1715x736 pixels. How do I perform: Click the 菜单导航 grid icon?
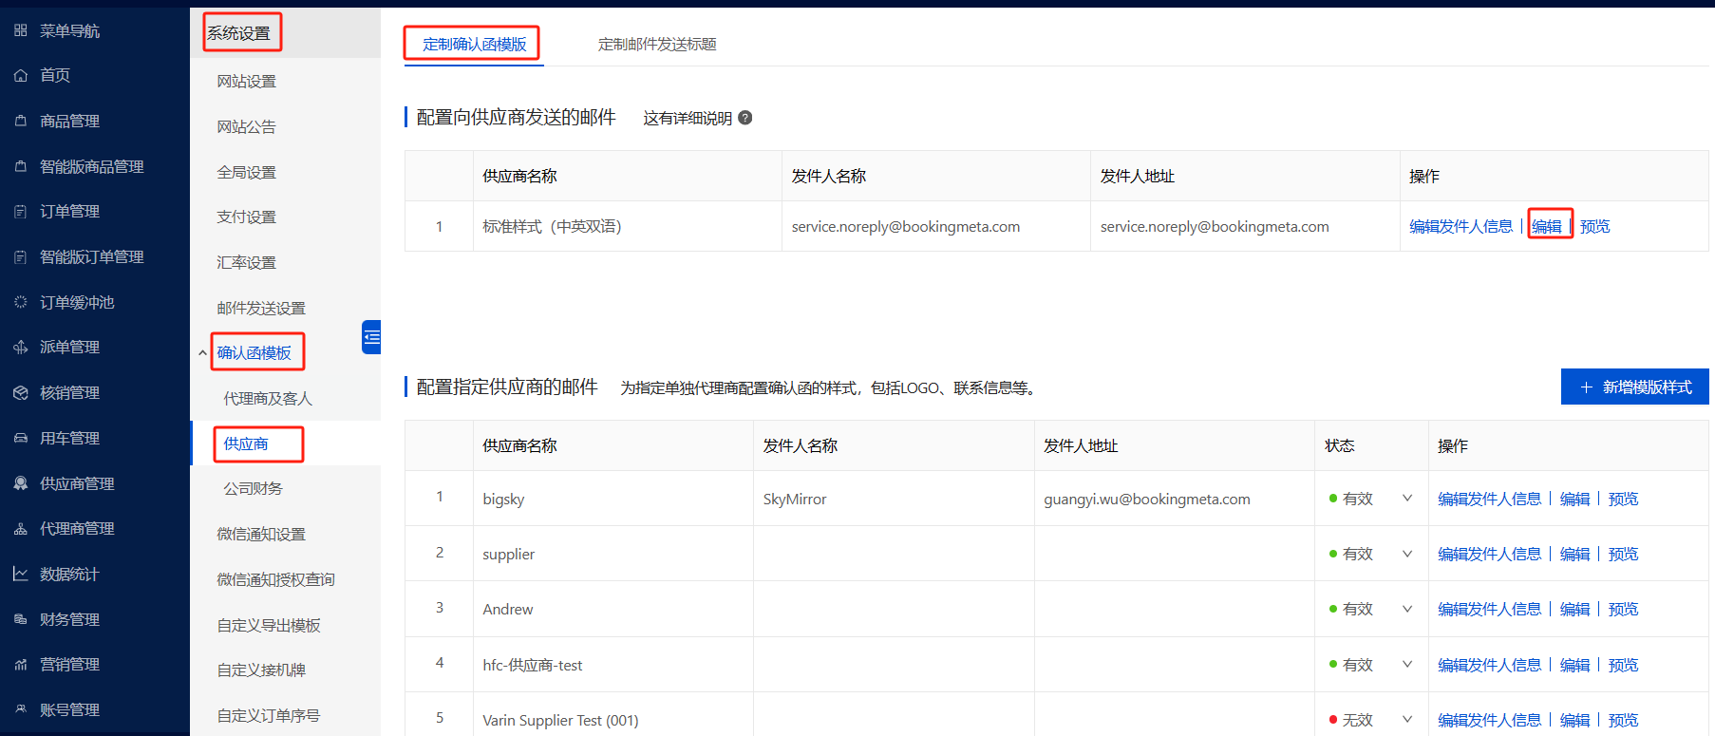[x=21, y=30]
